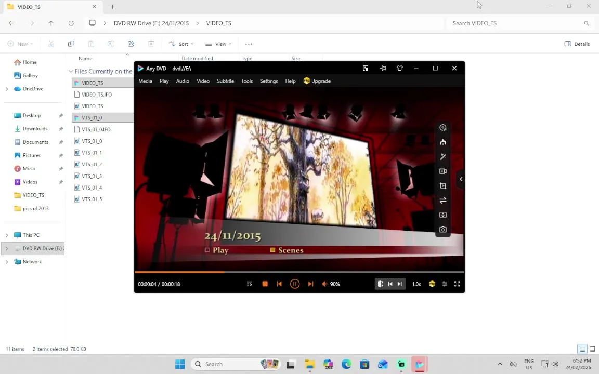Image resolution: width=599 pixels, height=374 pixels.
Task: Open the See more ellipsis in Explorer
Action: tap(249, 44)
